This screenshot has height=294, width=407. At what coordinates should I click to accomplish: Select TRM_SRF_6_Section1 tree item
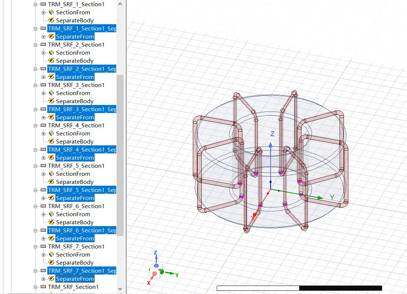click(x=76, y=206)
